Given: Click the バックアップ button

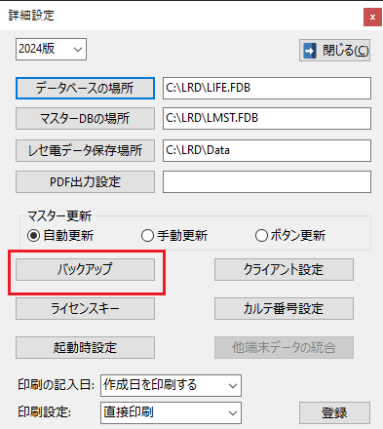Looking at the screenshot, I should 85,269.
